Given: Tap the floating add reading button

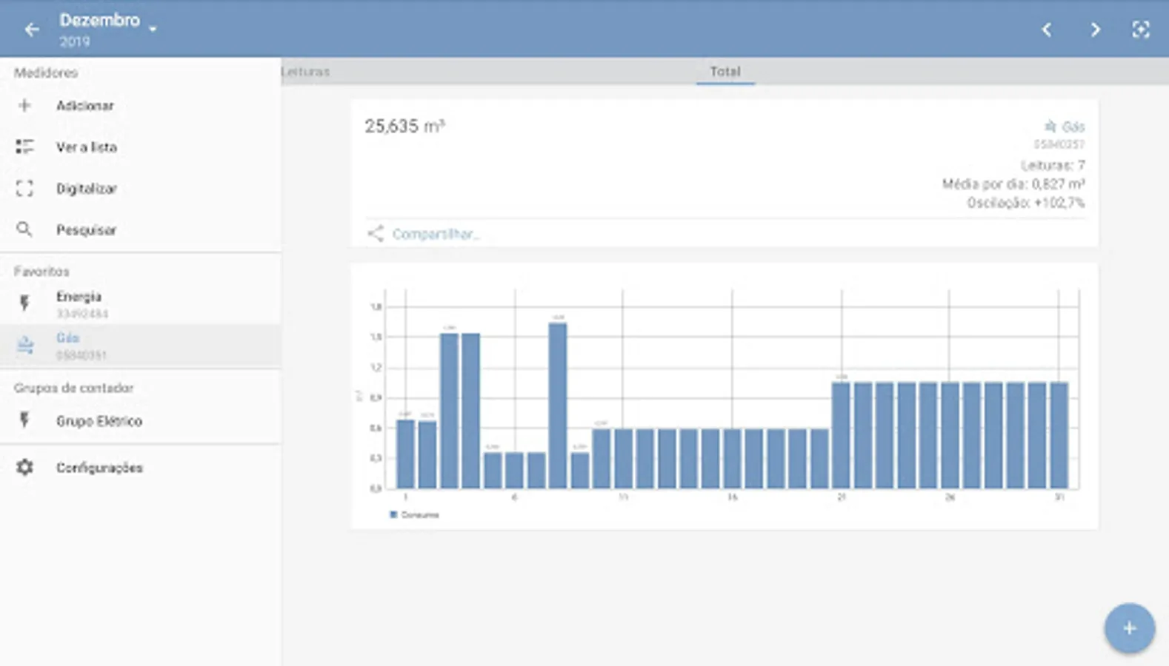Looking at the screenshot, I should click(x=1129, y=628).
